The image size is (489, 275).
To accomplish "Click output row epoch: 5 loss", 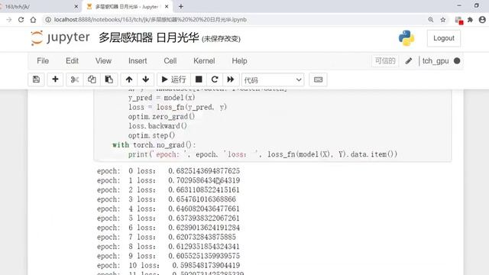I will click(x=168, y=218).
